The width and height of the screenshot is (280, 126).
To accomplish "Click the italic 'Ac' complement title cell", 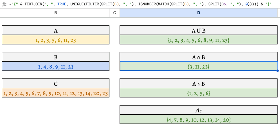I will pyautogui.click(x=199, y=110).
